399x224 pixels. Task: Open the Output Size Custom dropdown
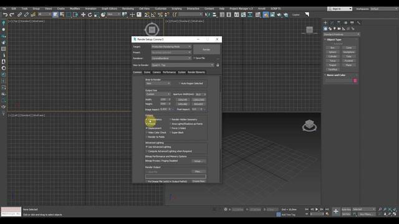click(x=158, y=94)
